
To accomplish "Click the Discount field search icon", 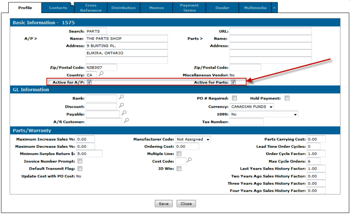I will [121, 106].
